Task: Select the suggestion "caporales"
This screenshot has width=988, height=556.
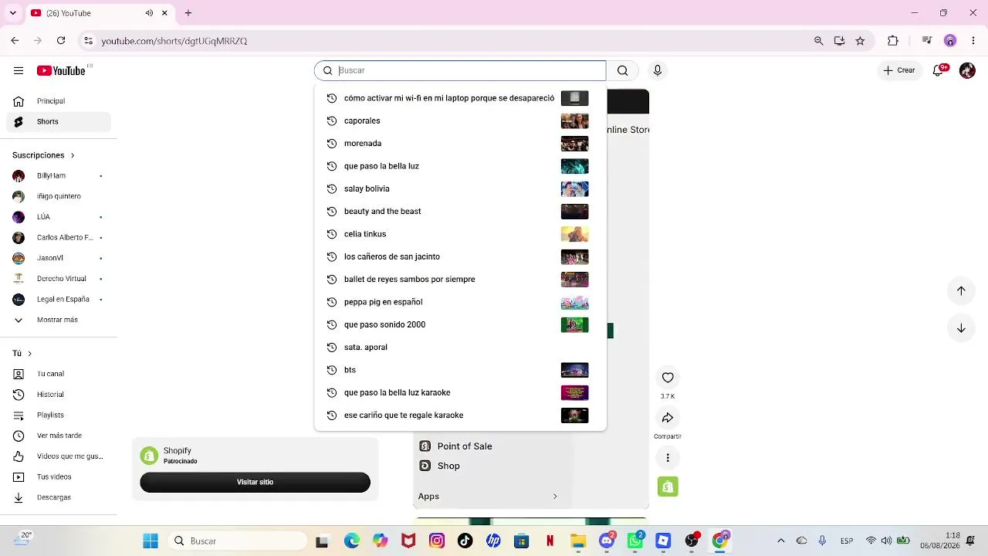Action: pos(461,120)
